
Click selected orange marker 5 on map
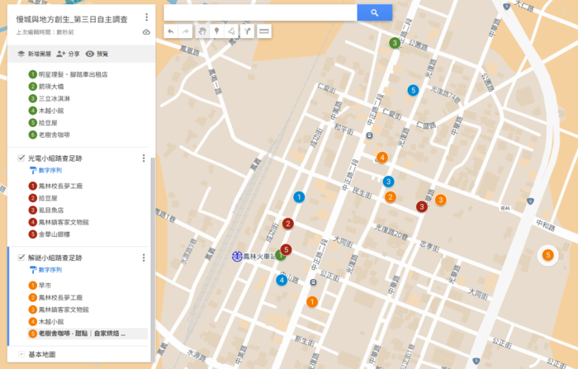(x=547, y=255)
